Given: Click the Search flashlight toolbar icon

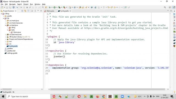Looking at the screenshot, I should 86,7.
